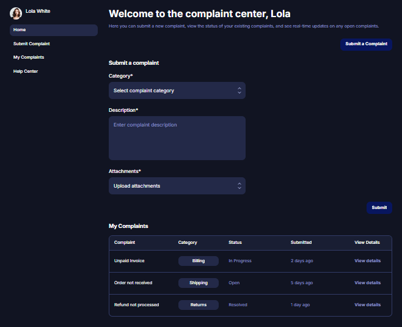Click the Category column header

(188, 243)
